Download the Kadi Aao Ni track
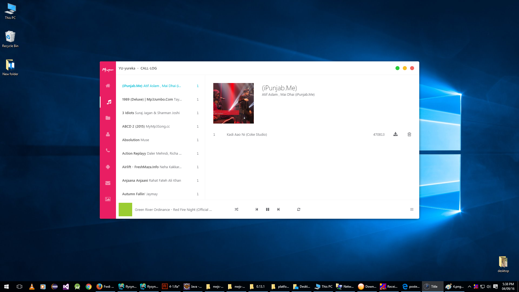 click(x=395, y=134)
